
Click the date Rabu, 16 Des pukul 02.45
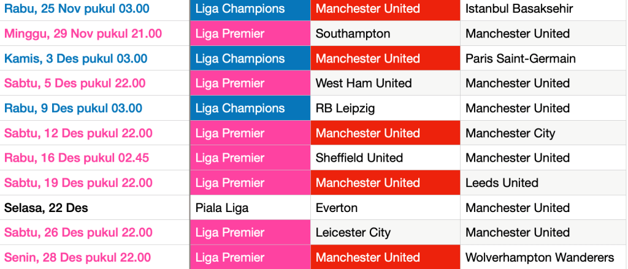77,158
